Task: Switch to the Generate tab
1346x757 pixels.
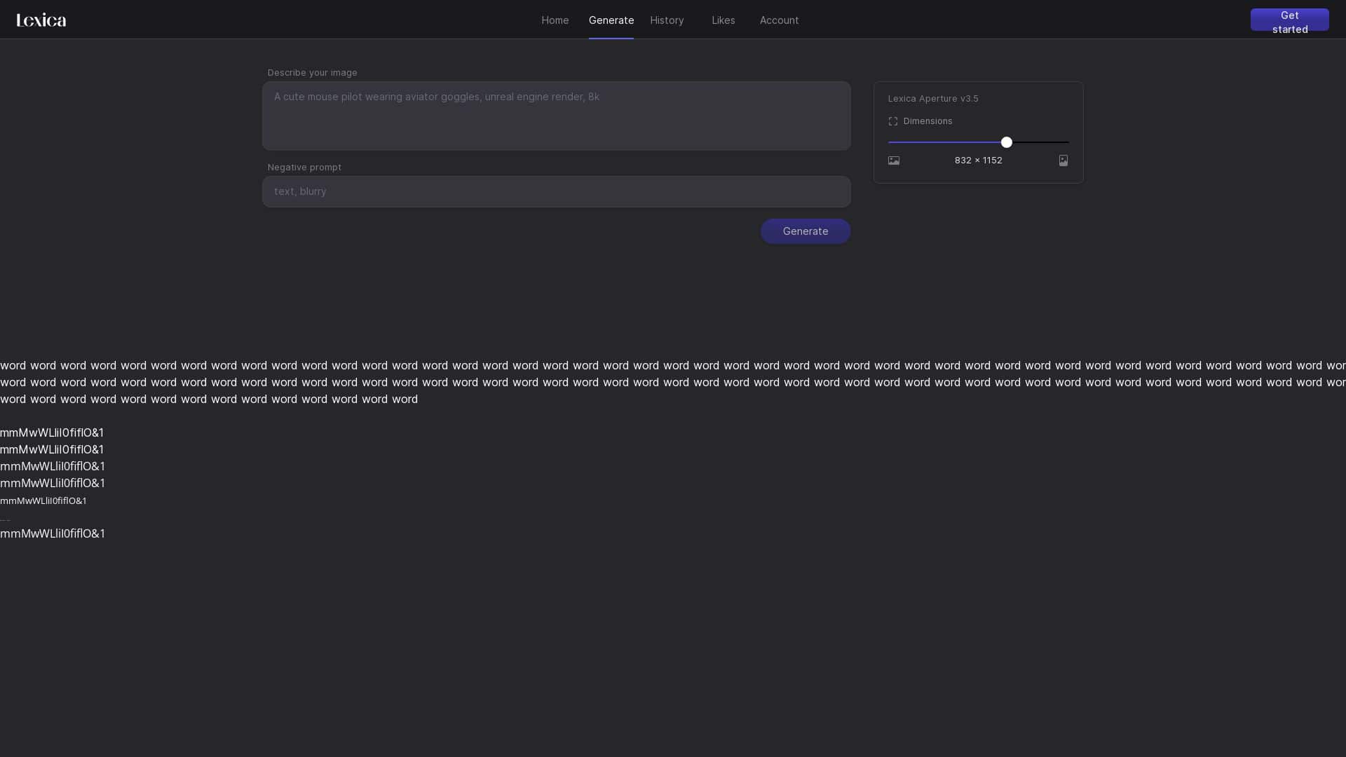Action: [x=611, y=20]
